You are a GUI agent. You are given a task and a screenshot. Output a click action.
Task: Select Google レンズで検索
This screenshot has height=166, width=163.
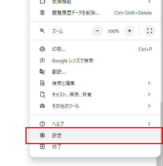pos(95,60)
